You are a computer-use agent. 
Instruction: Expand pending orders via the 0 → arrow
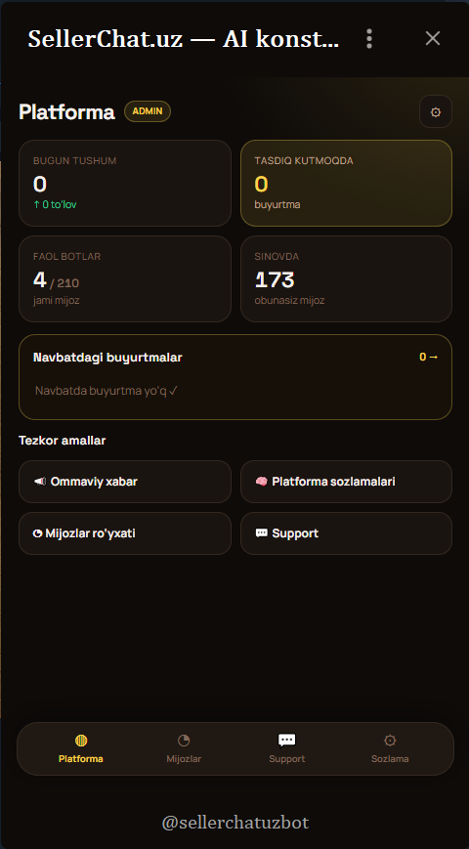pos(428,357)
